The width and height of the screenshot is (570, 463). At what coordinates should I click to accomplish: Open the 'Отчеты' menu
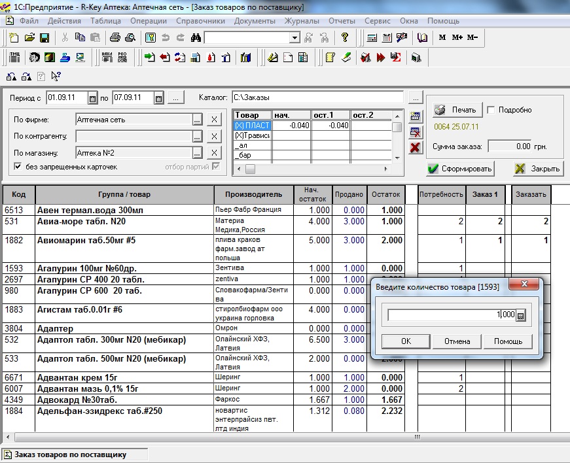[x=342, y=21]
